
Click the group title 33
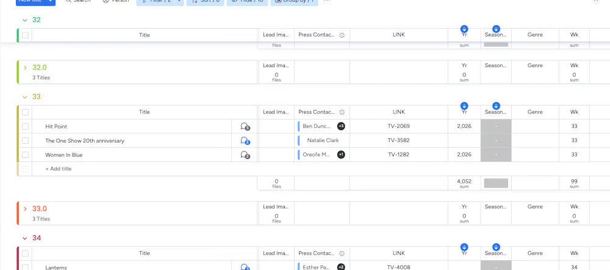tap(37, 97)
